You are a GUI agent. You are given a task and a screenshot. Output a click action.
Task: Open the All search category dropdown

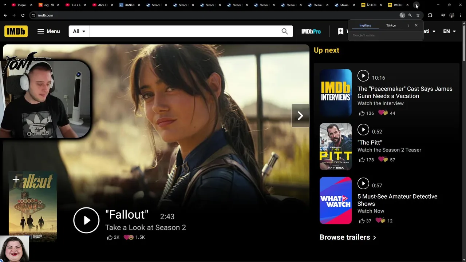tap(79, 31)
